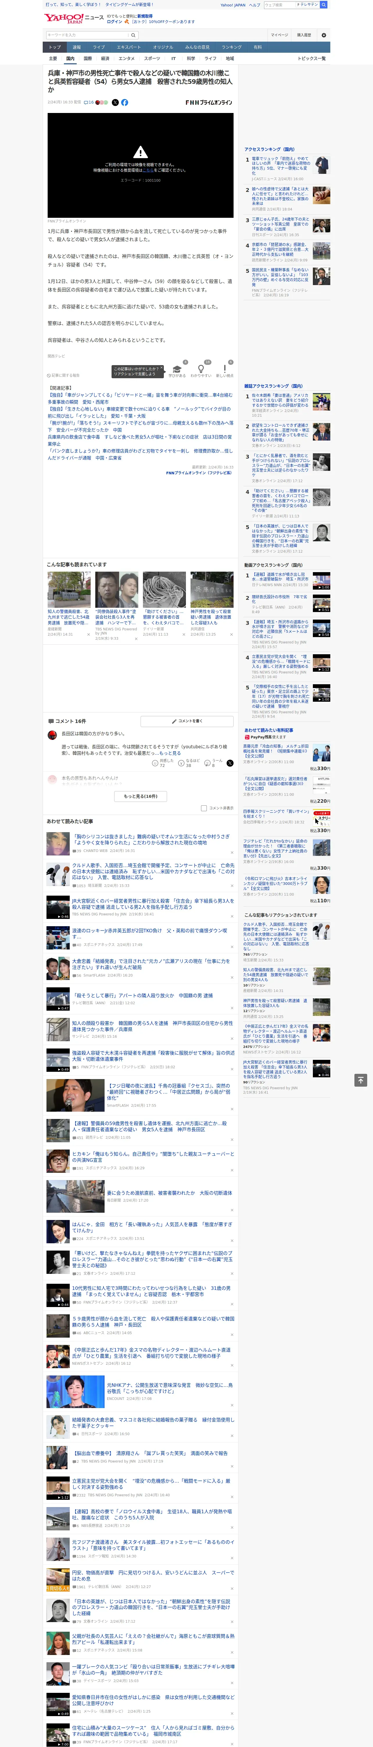Click the うーん reaction on comment

coord(214,762)
